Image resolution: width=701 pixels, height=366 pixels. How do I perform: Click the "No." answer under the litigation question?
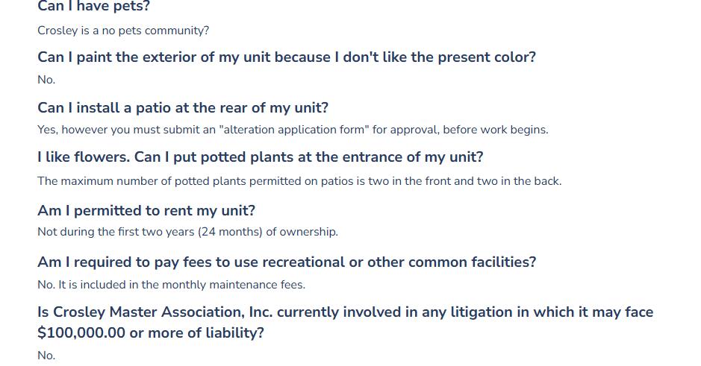(46, 356)
